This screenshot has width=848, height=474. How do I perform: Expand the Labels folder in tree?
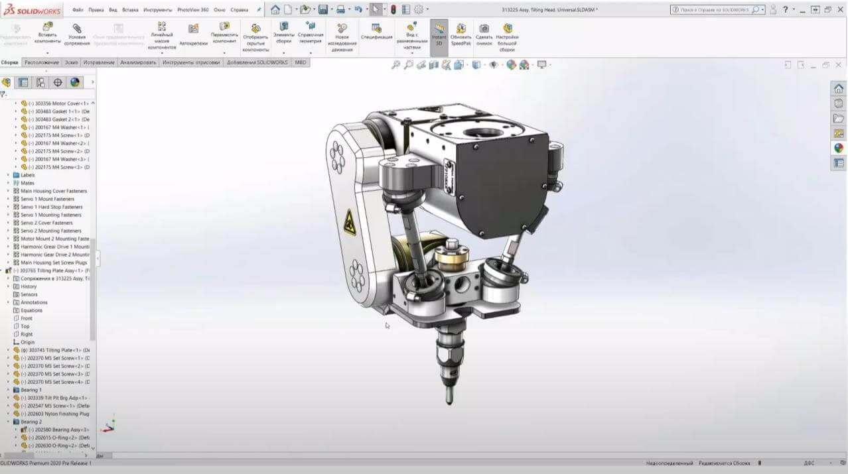[x=9, y=175]
